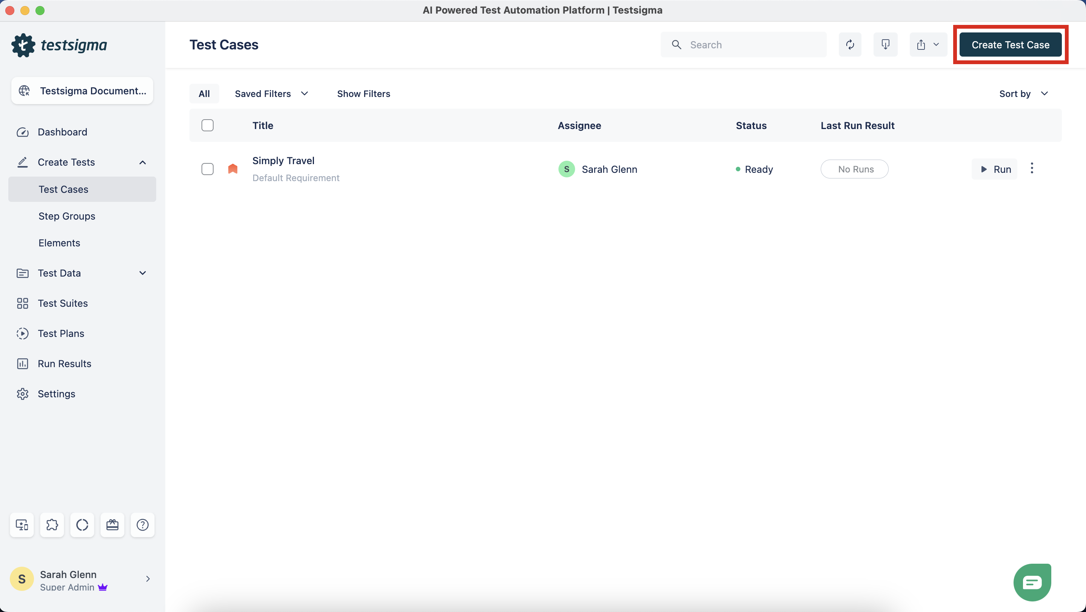This screenshot has width=1086, height=612.
Task: Open the addons puzzle piece icon
Action: pos(52,525)
